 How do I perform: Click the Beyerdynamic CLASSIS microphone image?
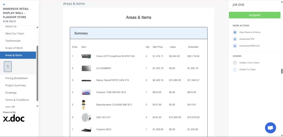[83, 104]
